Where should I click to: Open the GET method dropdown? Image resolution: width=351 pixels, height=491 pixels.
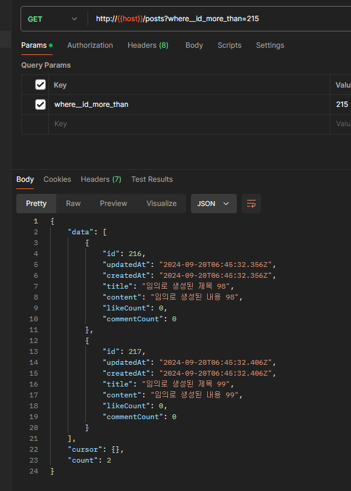pyautogui.click(x=53, y=19)
